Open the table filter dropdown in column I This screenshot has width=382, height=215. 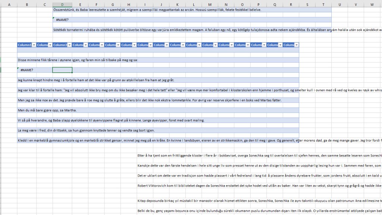point(151,45)
